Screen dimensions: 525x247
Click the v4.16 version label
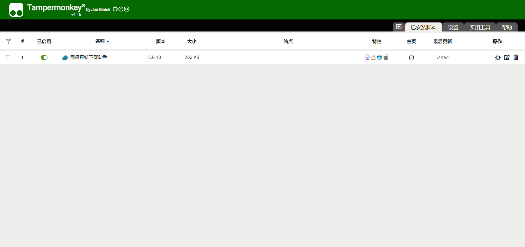(76, 15)
